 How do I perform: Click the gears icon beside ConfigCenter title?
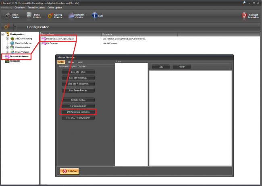click(x=7, y=27)
